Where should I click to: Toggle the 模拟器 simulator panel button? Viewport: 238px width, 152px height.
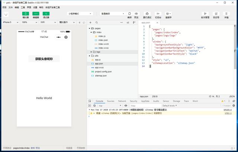[26, 14]
